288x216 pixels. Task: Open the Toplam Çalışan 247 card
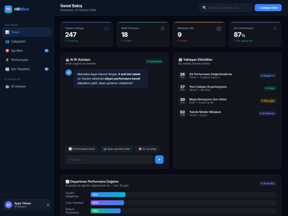(x=87, y=34)
